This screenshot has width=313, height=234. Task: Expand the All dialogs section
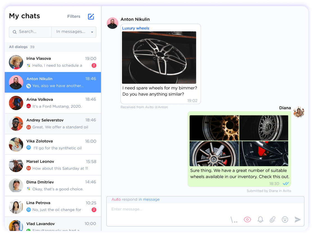point(18,47)
